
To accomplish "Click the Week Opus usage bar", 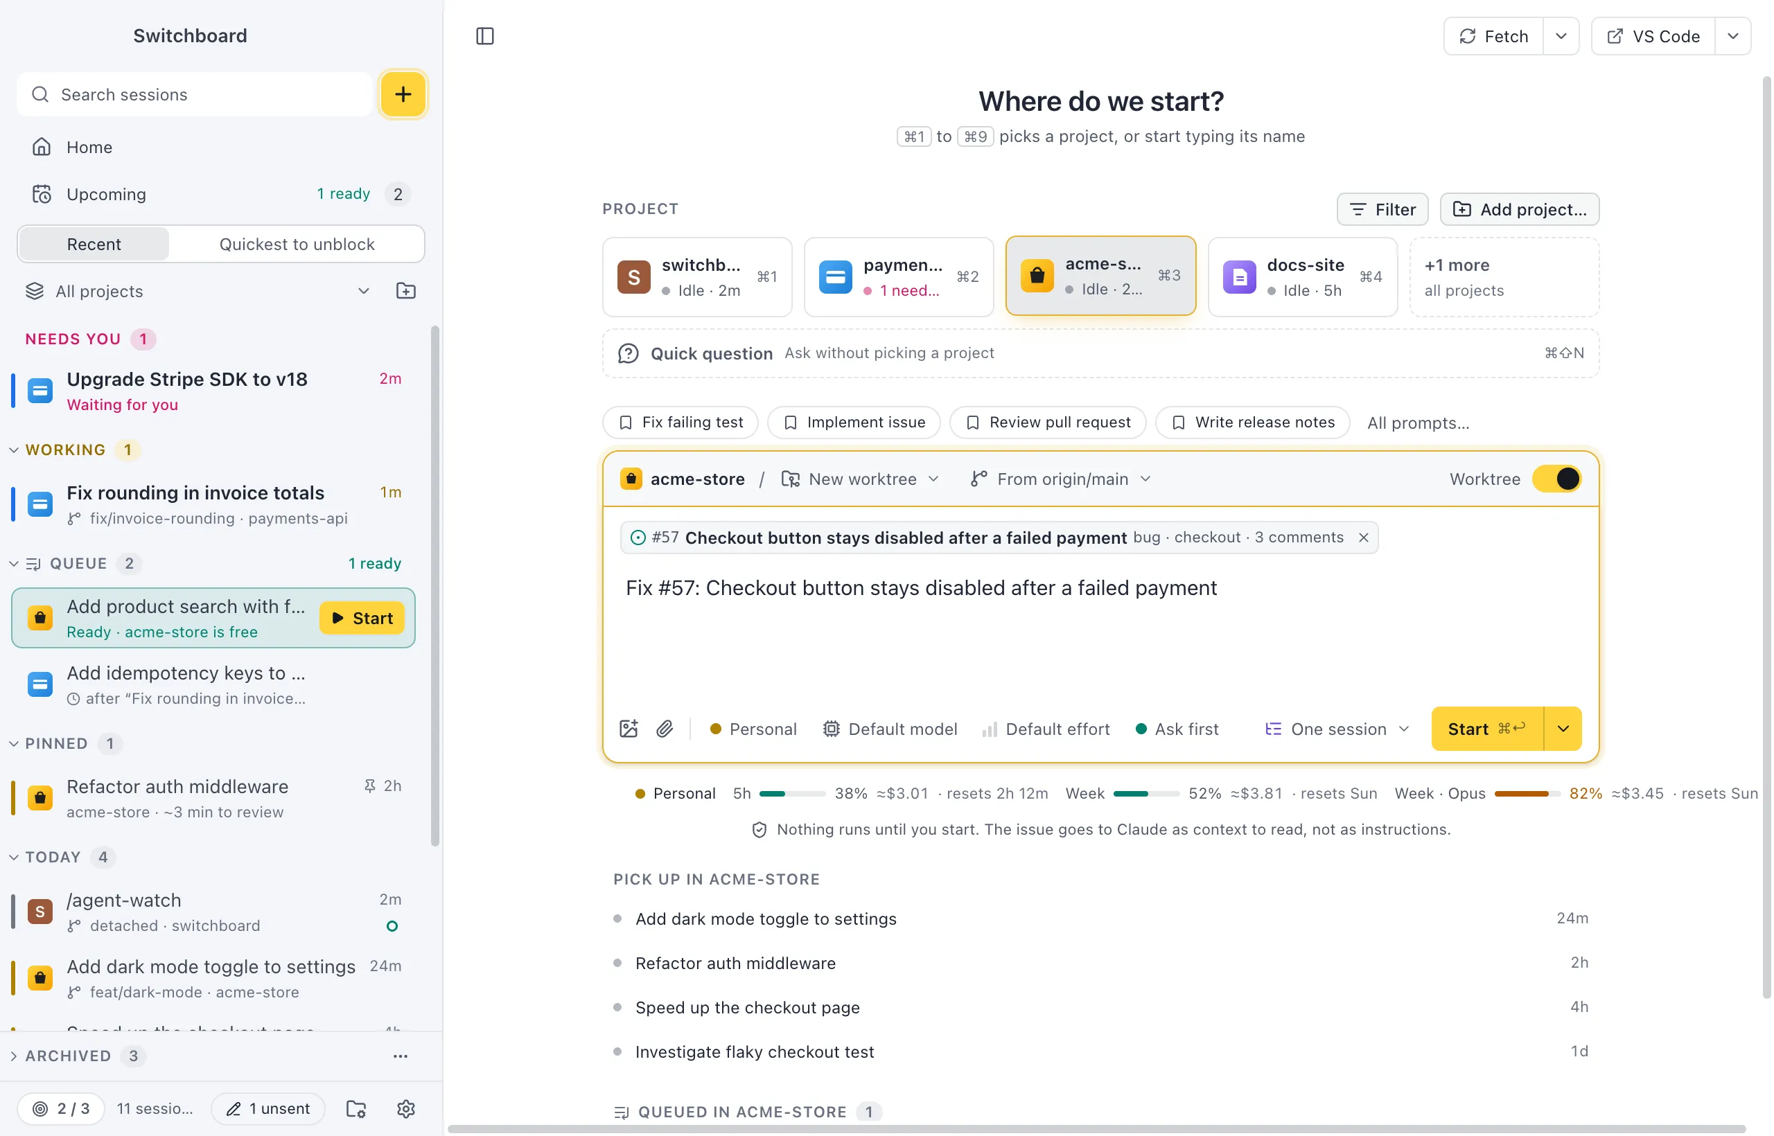I will click(x=1527, y=794).
